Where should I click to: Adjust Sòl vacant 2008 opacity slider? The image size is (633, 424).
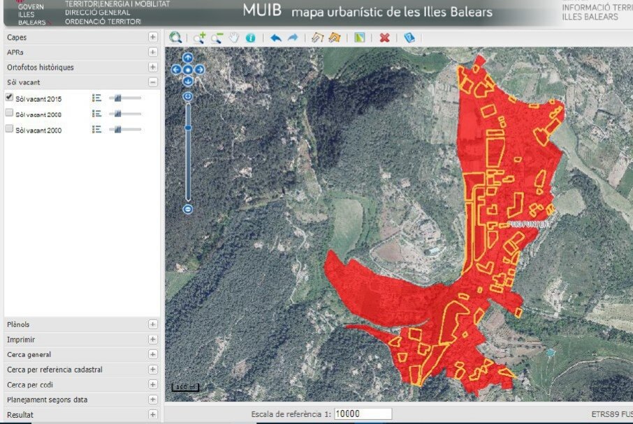point(118,114)
